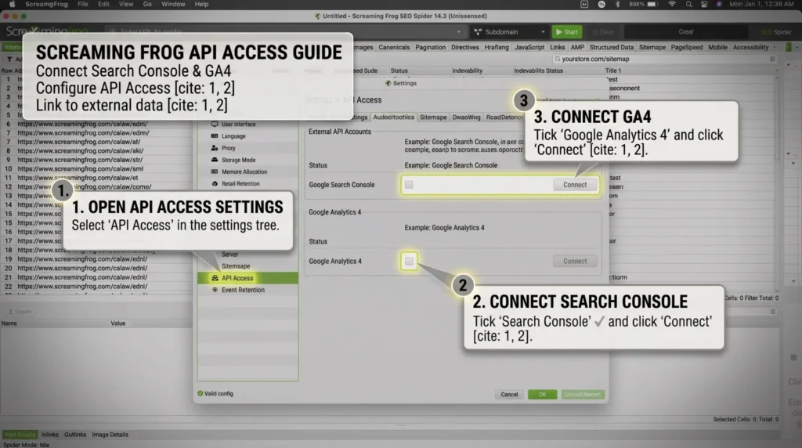Select API Access in settings tree
This screenshot has width=802, height=448.
247,278
